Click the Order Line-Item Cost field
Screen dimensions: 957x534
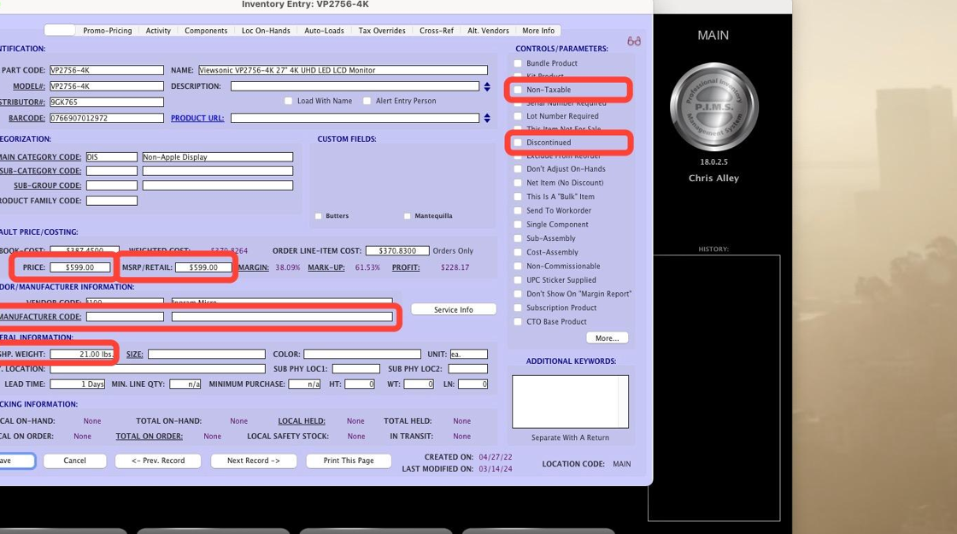pos(397,251)
